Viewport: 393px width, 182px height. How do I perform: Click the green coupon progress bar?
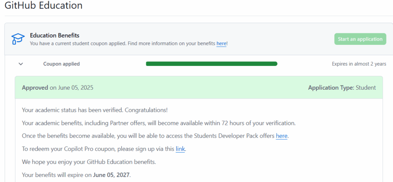tap(211, 64)
